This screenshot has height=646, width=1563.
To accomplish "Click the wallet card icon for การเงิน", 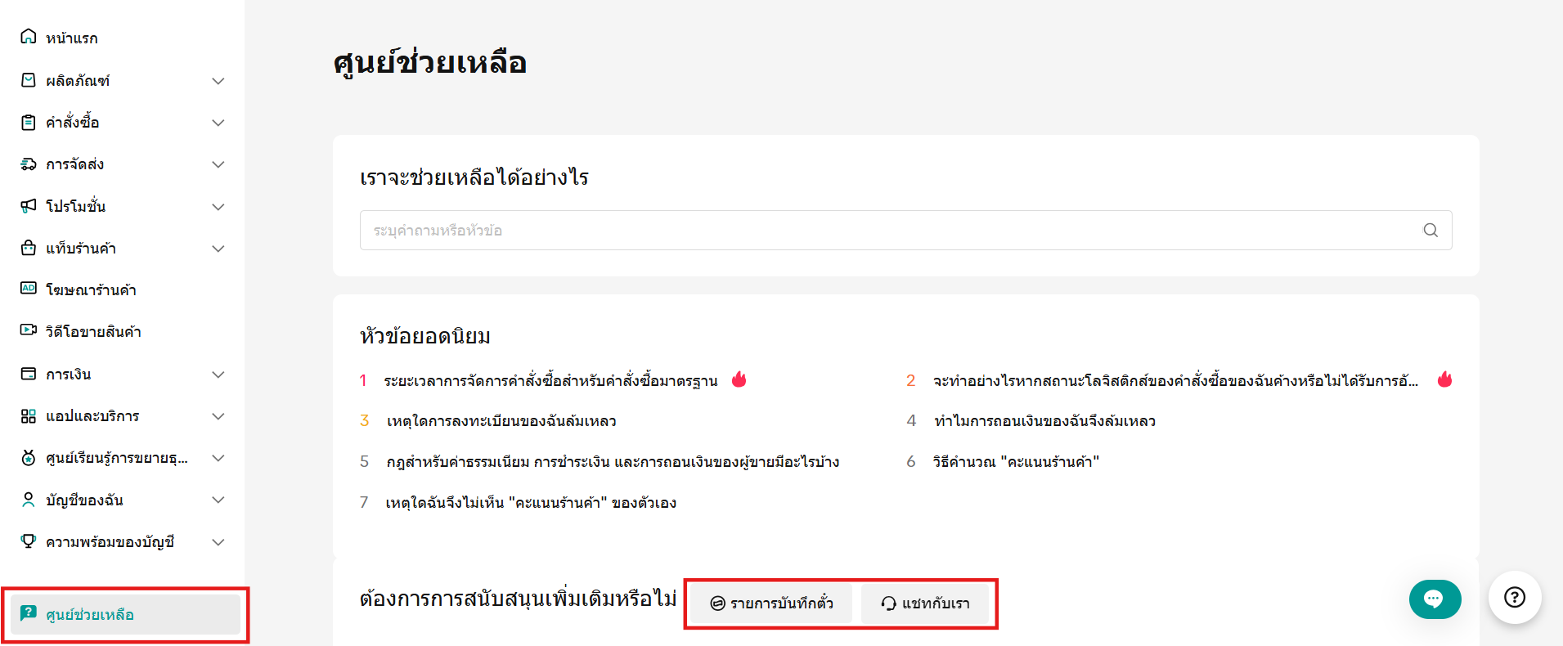I will (29, 374).
